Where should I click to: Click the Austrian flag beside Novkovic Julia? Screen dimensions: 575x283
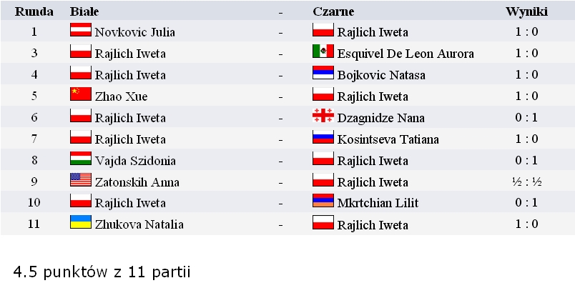click(x=80, y=30)
